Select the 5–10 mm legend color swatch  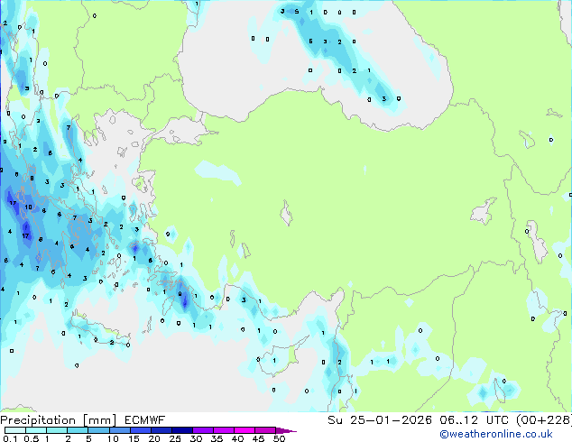(98, 430)
